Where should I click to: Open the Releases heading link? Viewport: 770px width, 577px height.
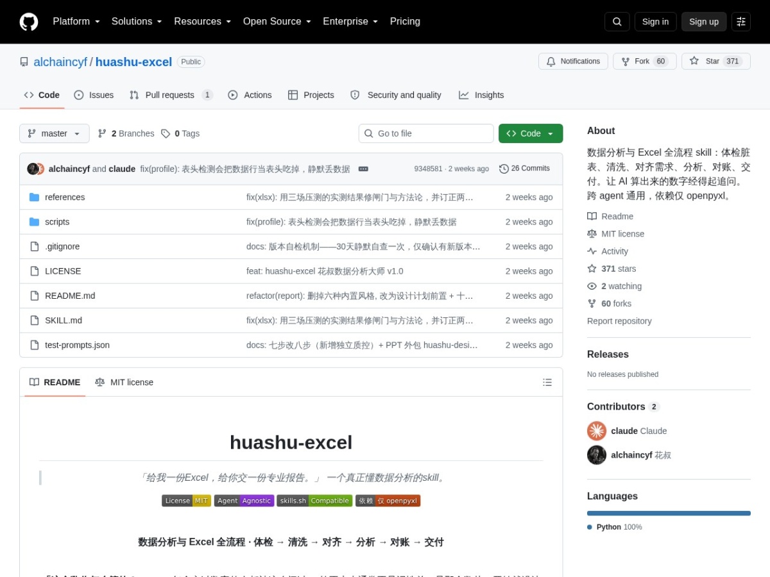coord(608,355)
